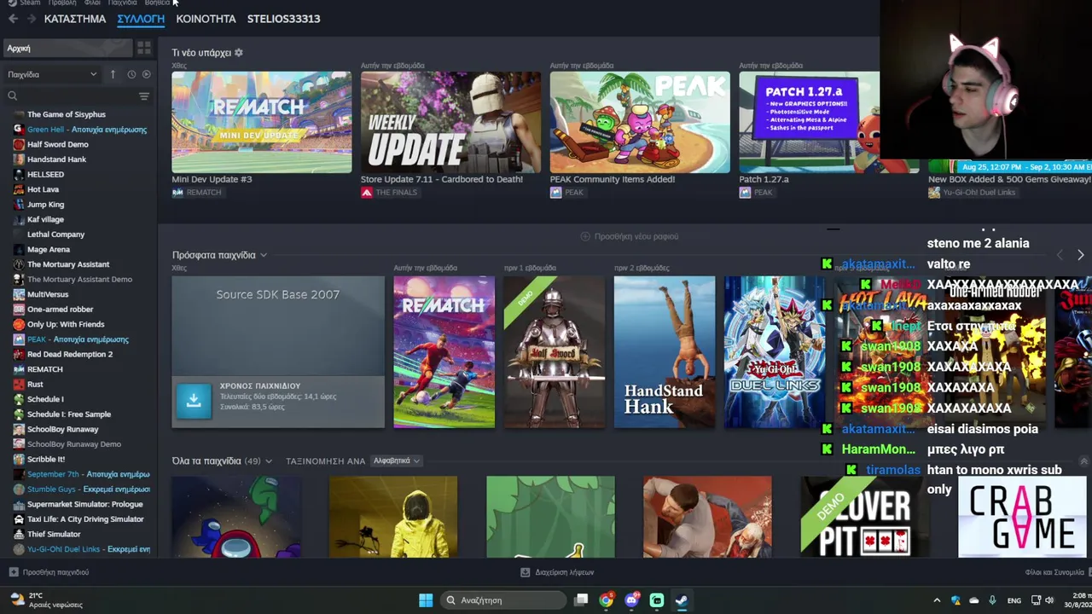Toggle the recent activity clock filter
The width and height of the screenshot is (1092, 614).
131,74
